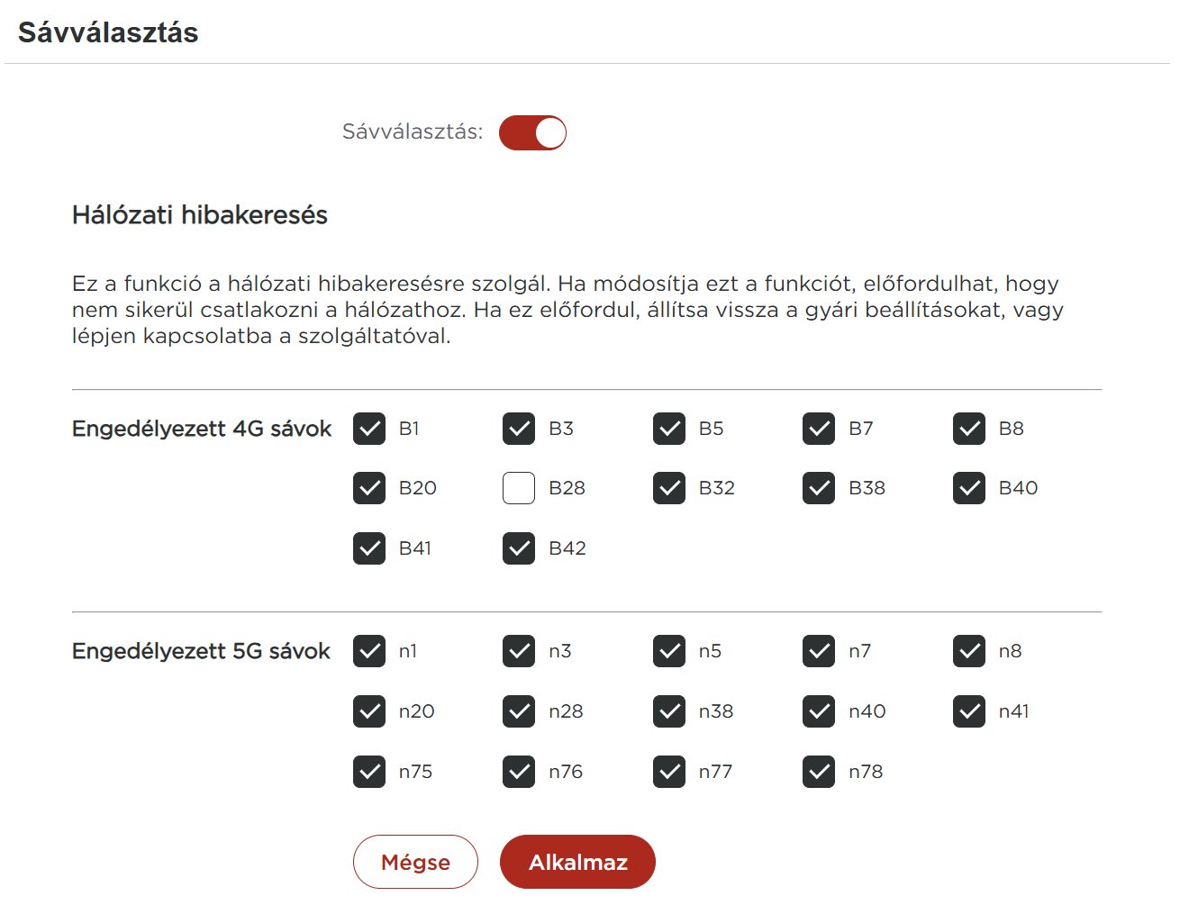Viewport: 1180px width, 923px height.
Task: Uncheck the n1 5G band checkbox
Action: (369, 651)
